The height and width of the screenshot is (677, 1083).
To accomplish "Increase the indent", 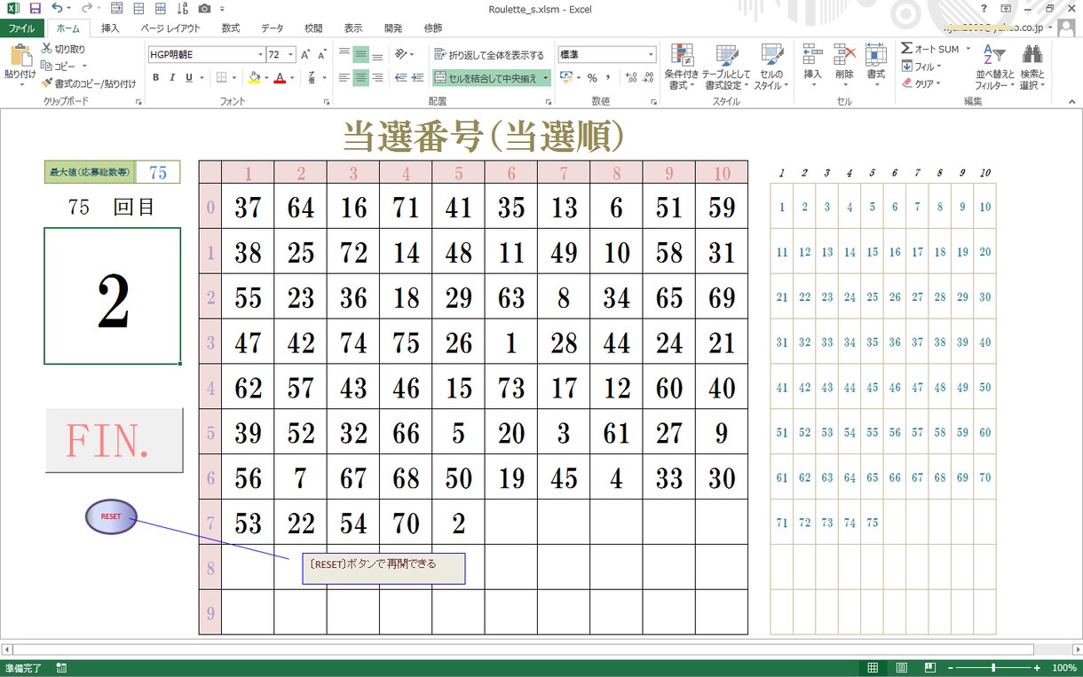I will click(x=417, y=78).
